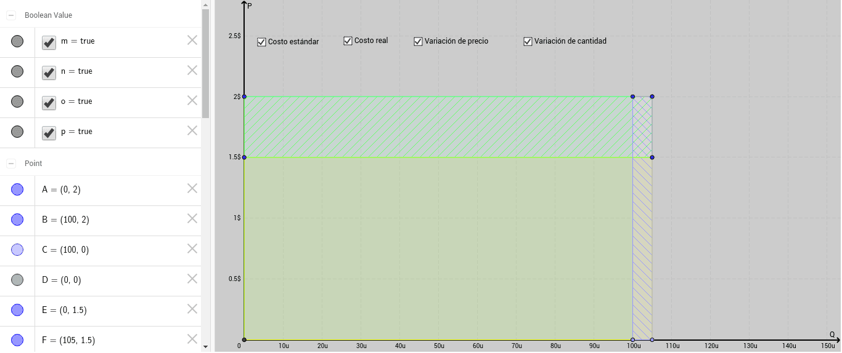Uncheck Variación de precio checkbox
Image resolution: width=842 pixels, height=353 pixels.
418,42
